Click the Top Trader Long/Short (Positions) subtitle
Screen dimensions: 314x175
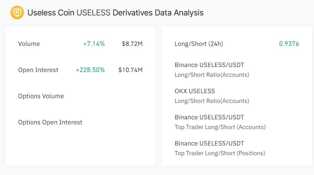[x=220, y=153]
